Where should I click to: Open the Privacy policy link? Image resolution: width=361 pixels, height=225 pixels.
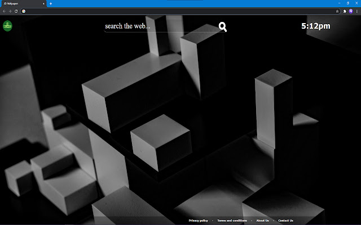(198, 220)
